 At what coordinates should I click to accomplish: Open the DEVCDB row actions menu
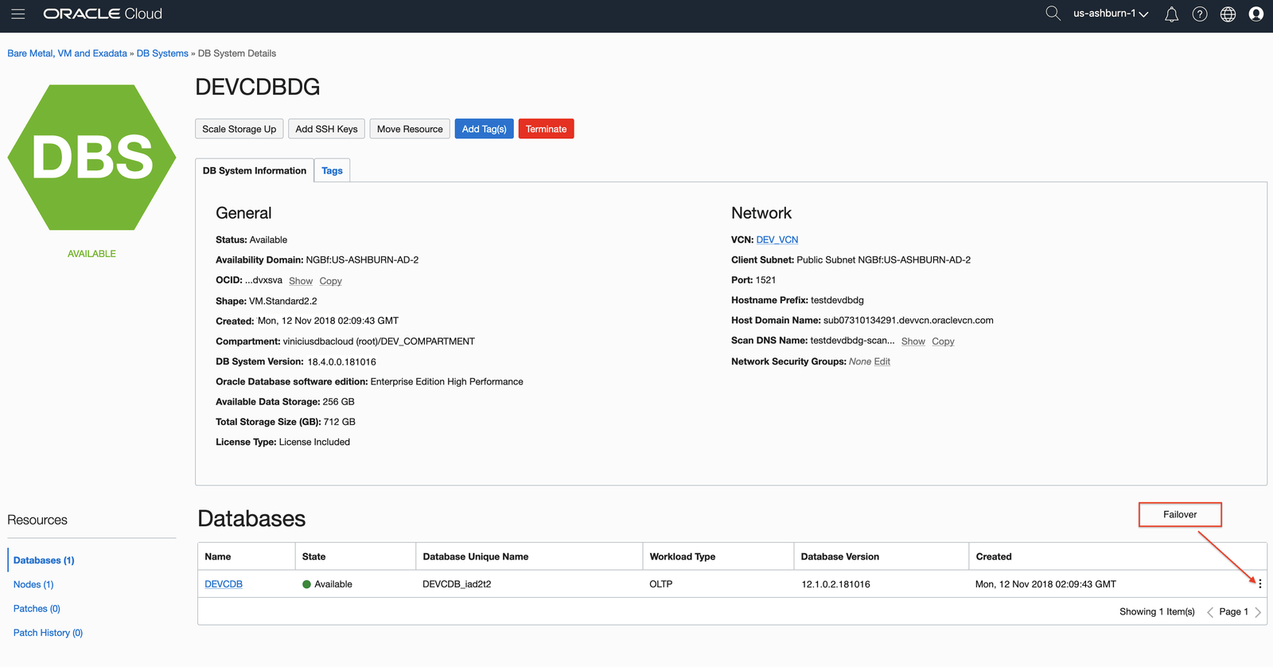pos(1259,584)
